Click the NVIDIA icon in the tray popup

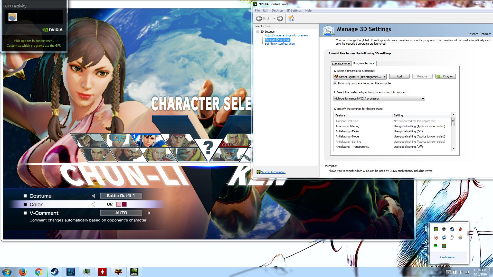(x=435, y=229)
